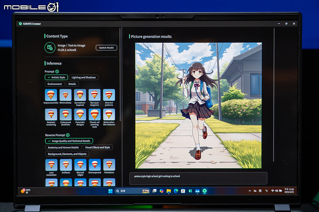This screenshot has width=319, height=212.
Task: Select the Artifacts reverse prompt icon
Action: [x=66, y=165]
